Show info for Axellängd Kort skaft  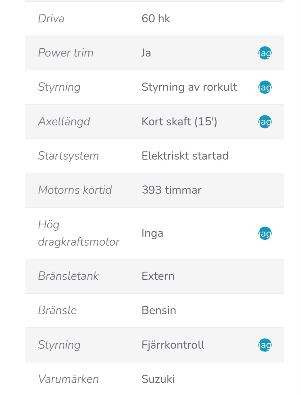click(265, 122)
